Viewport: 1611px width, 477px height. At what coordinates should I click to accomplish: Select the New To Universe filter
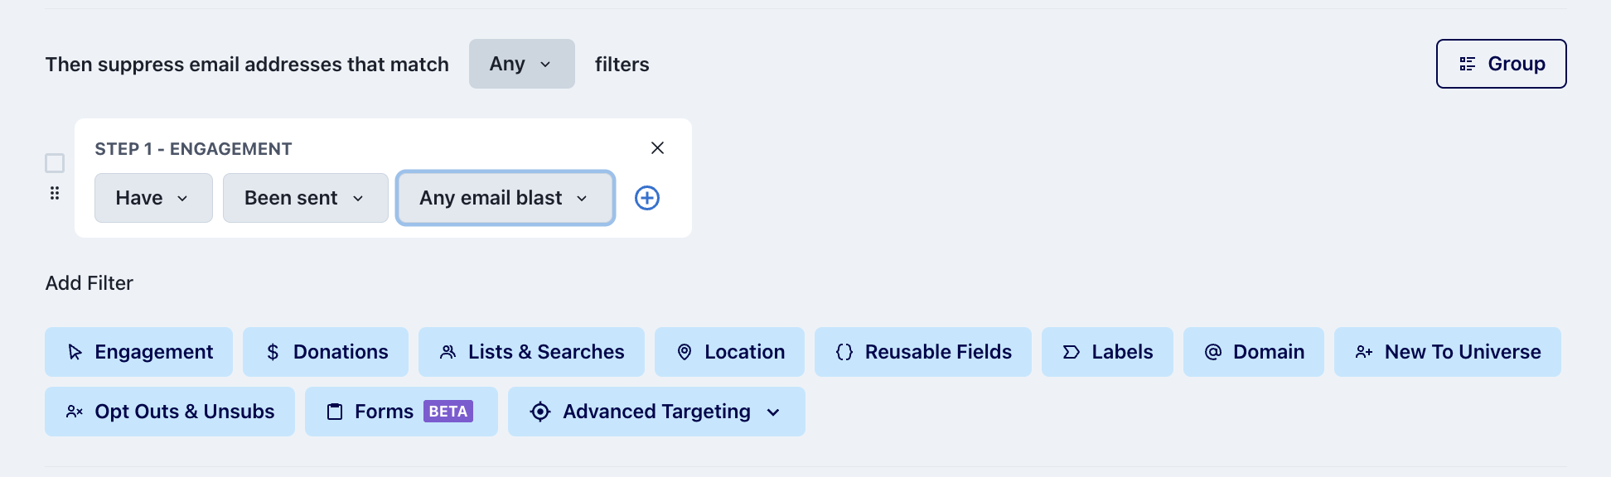pyautogui.click(x=1448, y=352)
